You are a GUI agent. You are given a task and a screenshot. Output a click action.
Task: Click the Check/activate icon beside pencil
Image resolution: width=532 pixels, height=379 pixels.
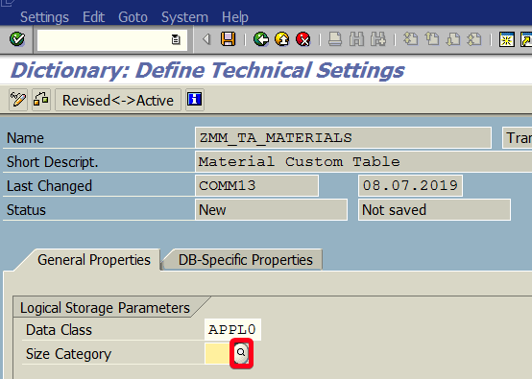pyautogui.click(x=41, y=100)
